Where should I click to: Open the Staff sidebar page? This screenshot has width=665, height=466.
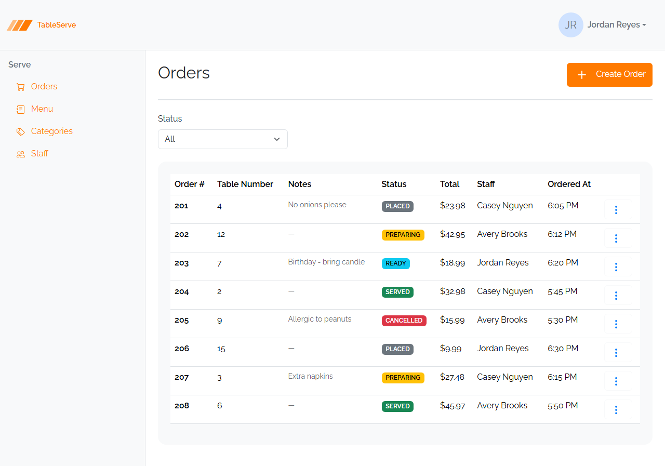click(x=39, y=154)
